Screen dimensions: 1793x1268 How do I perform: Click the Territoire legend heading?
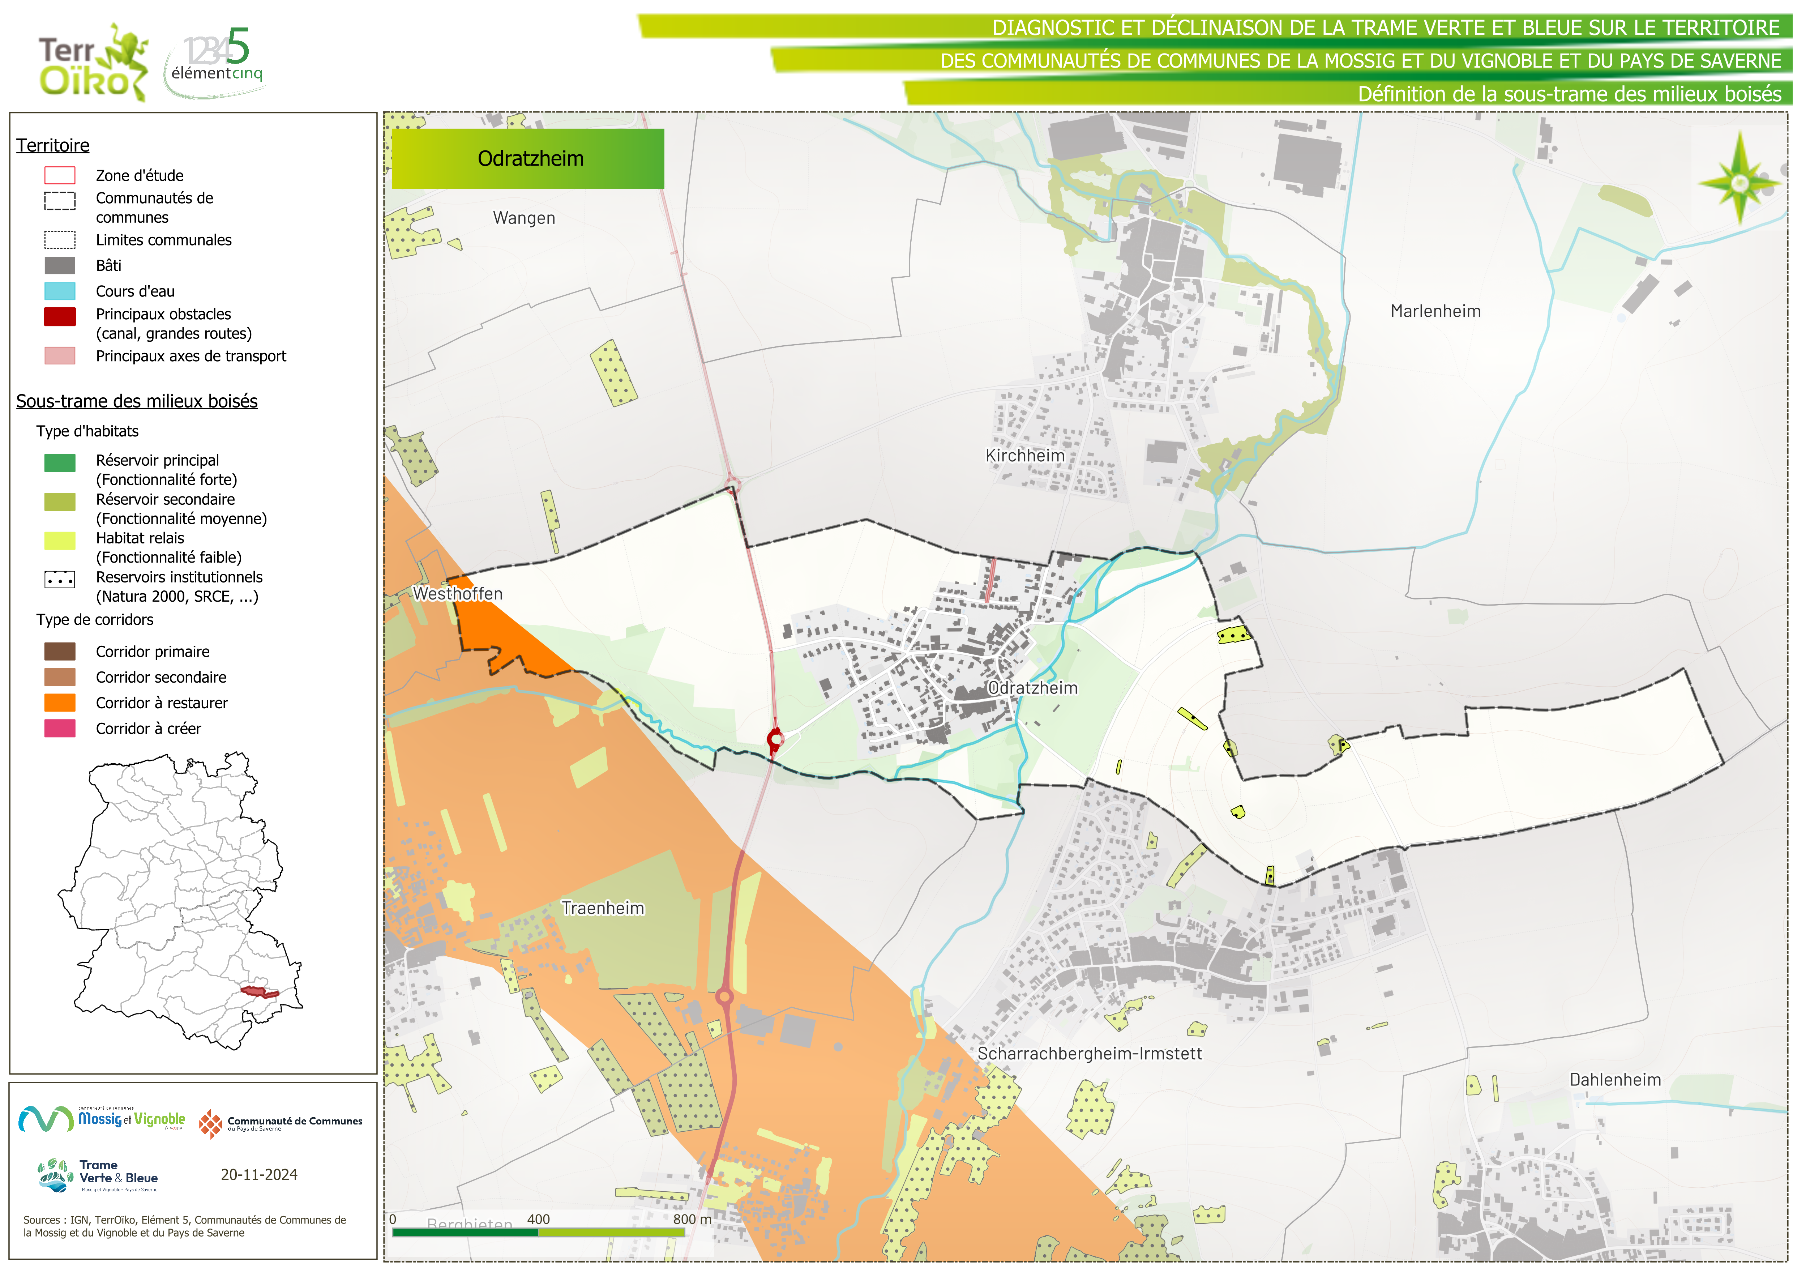click(x=53, y=145)
